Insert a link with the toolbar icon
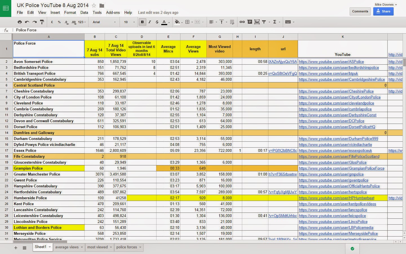The height and width of the screenshot is (254, 406). [x=242, y=22]
